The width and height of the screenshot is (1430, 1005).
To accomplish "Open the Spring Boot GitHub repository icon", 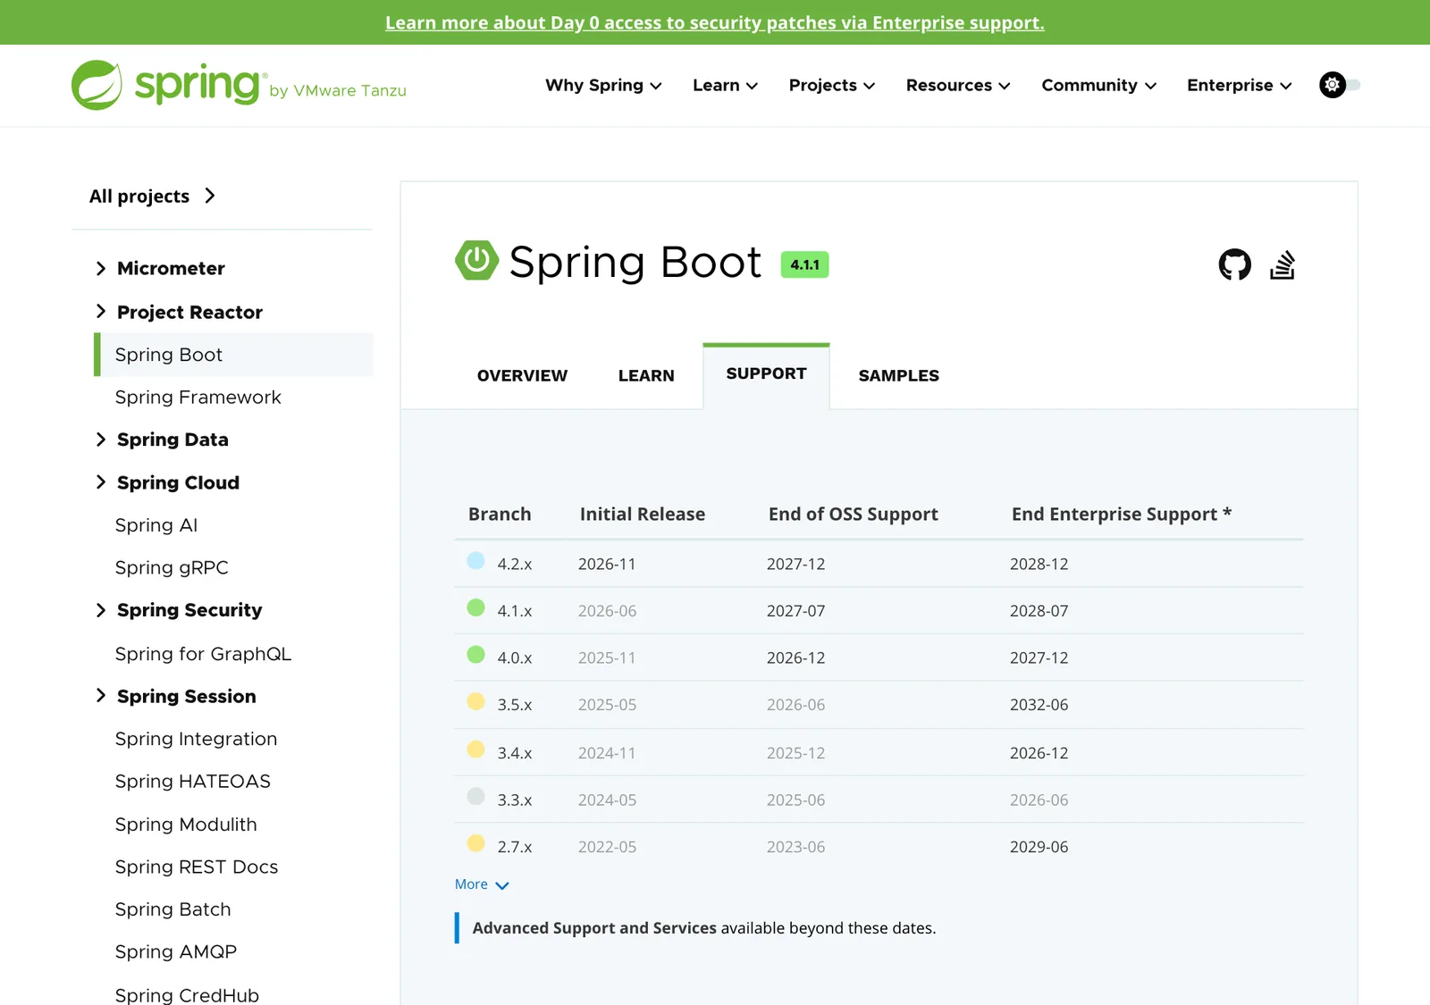I will (1234, 264).
